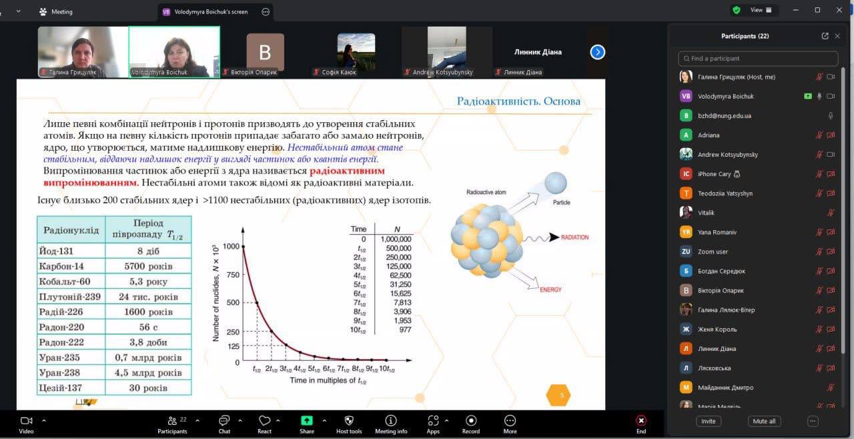This screenshot has width=854, height=439.
Task: Toggle the Video camera on or off
Action: click(x=26, y=421)
